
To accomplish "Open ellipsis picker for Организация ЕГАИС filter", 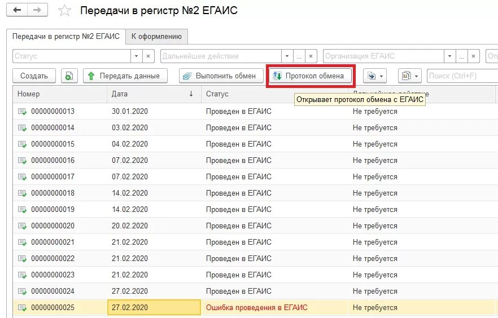I will point(462,56).
